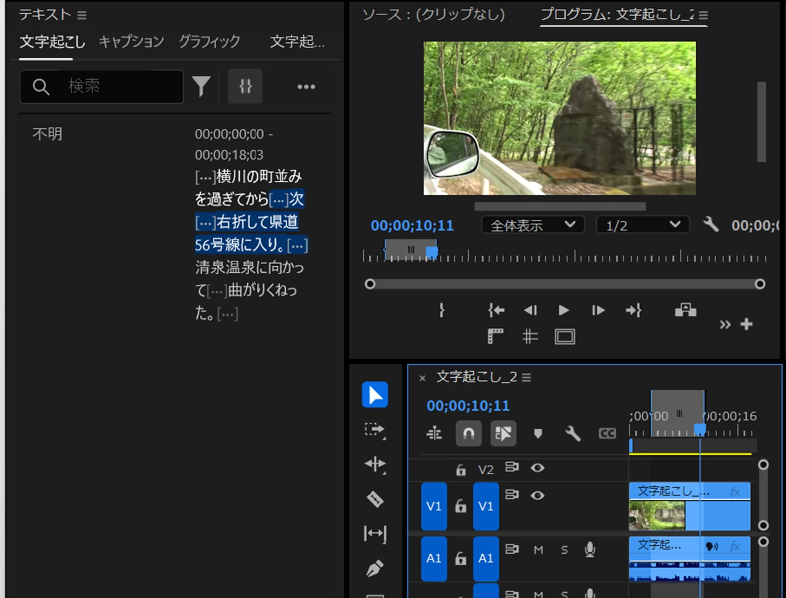786x598 pixels.
Task: Expand more transport buttons chevrons
Action: [x=725, y=325]
